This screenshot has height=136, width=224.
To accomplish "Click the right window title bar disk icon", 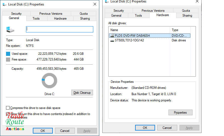I will click(x=107, y=2).
